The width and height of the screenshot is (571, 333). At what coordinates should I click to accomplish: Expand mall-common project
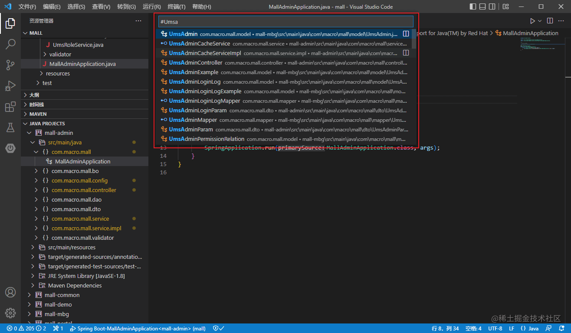click(85, 295)
